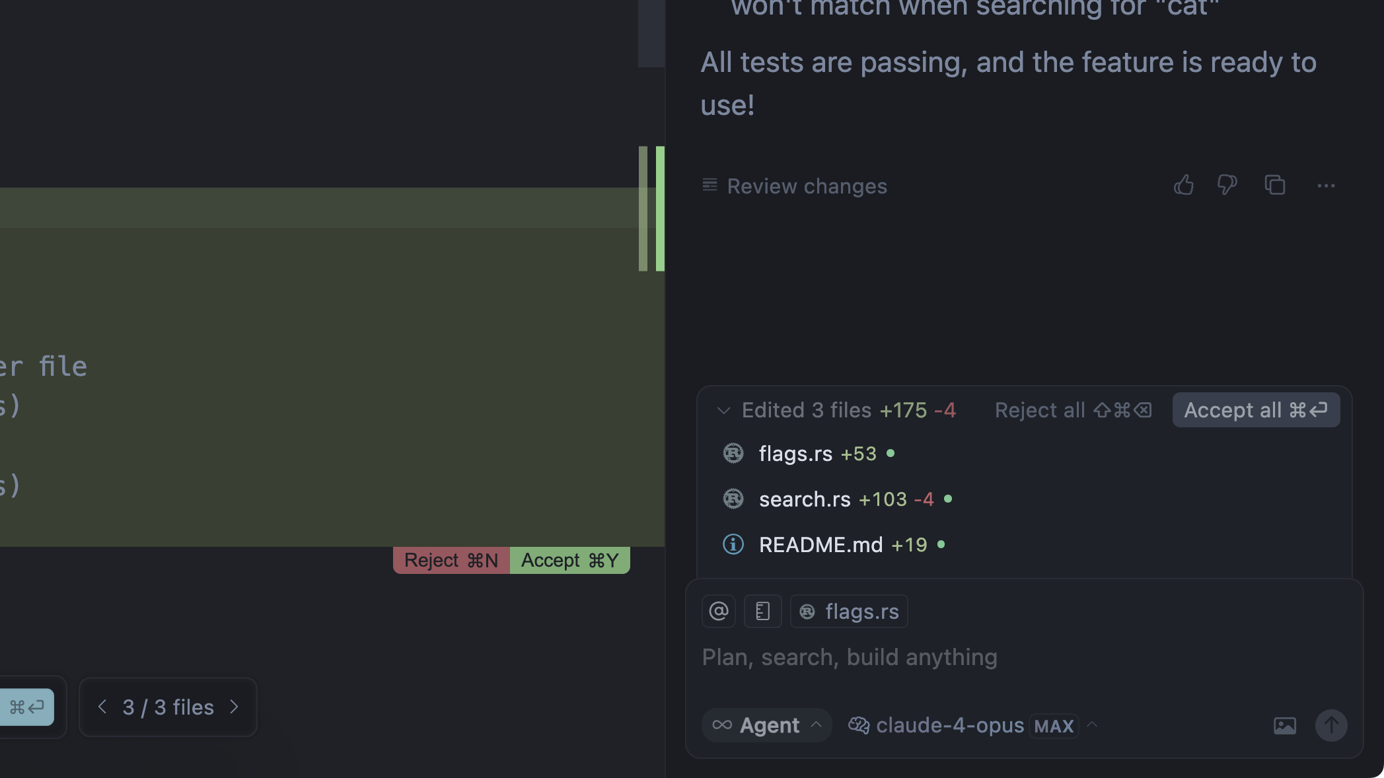Click the Rust icon beside search.rs

[x=733, y=499]
